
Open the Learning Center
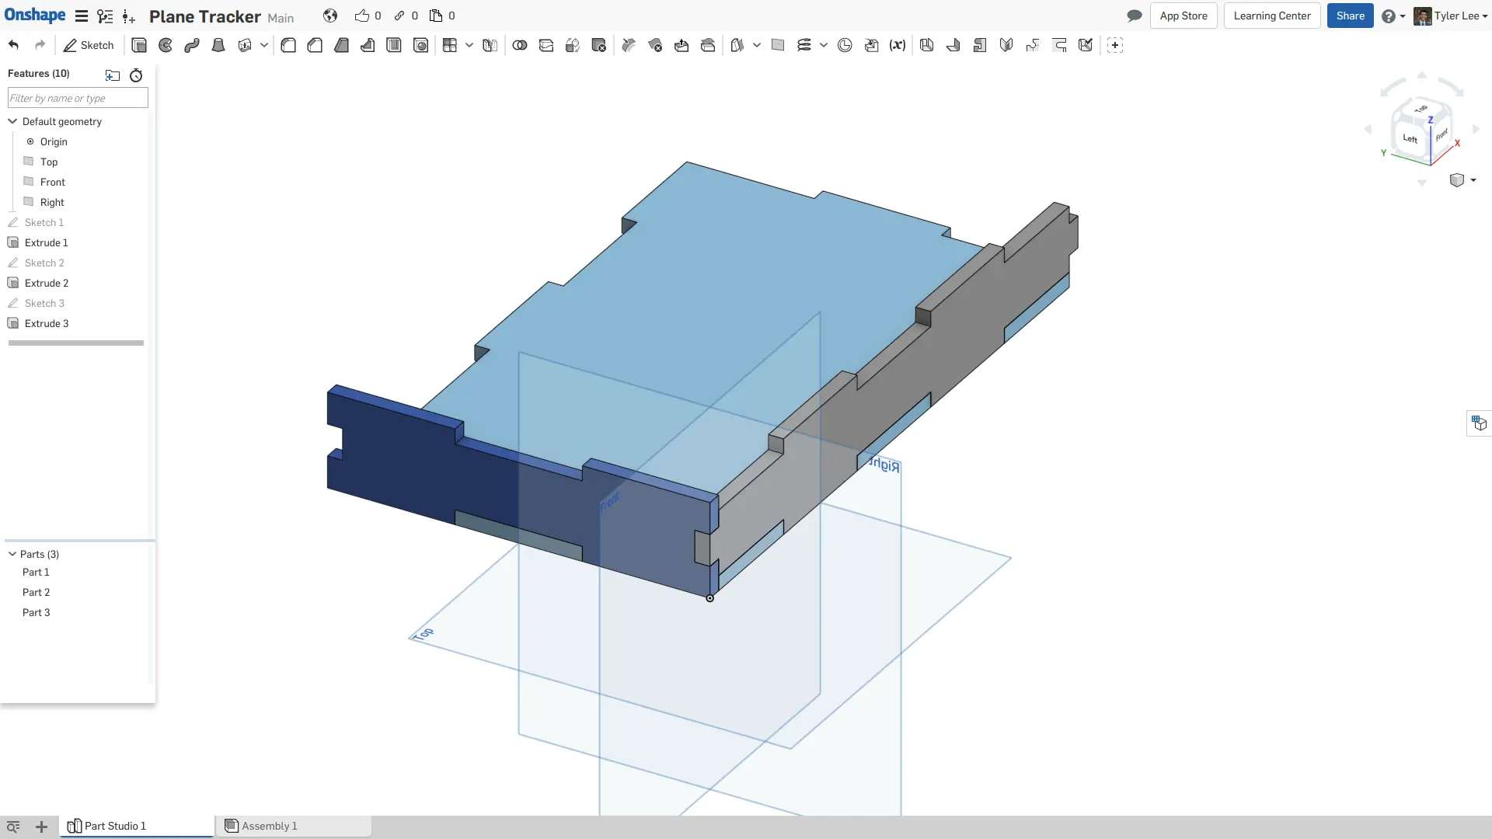[1272, 16]
